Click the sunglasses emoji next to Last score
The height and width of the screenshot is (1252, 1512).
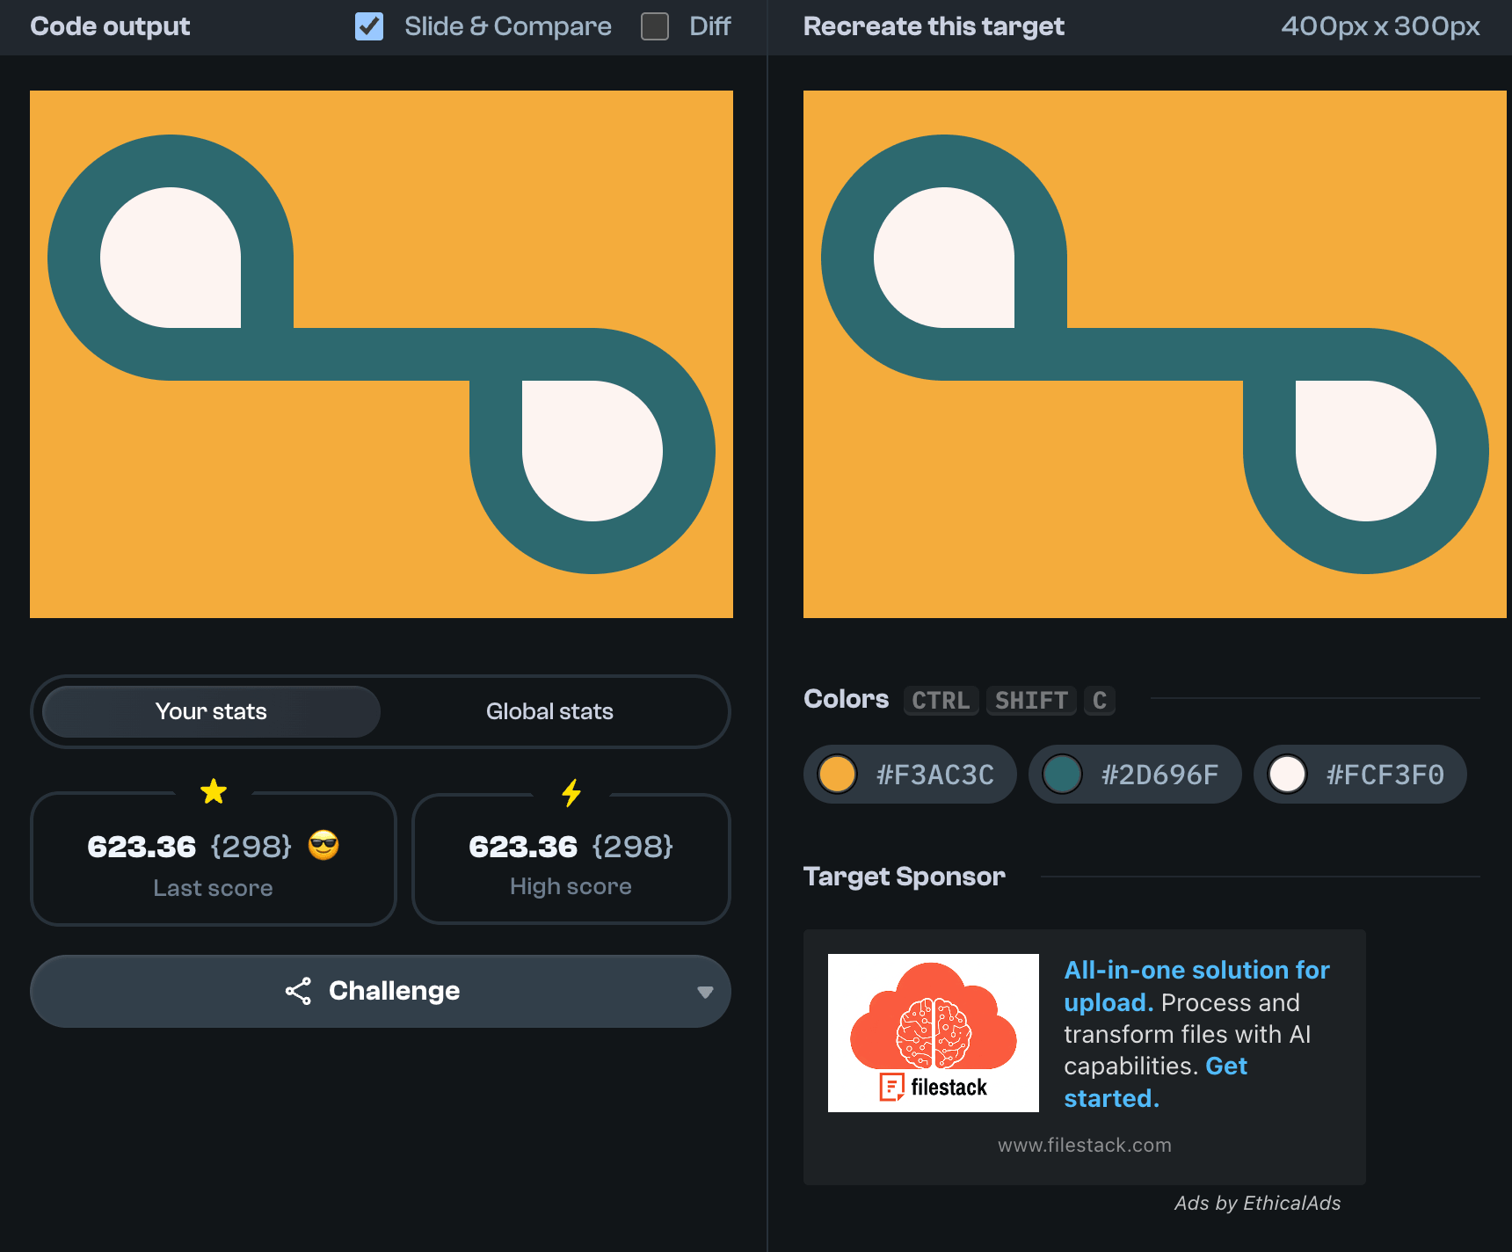pyautogui.click(x=323, y=846)
